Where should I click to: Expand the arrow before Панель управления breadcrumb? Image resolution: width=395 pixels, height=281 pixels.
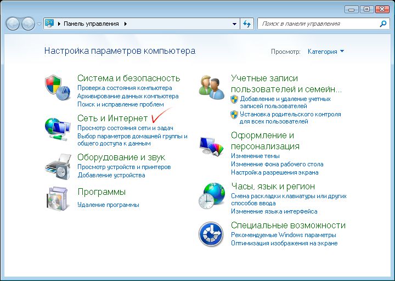pos(59,24)
